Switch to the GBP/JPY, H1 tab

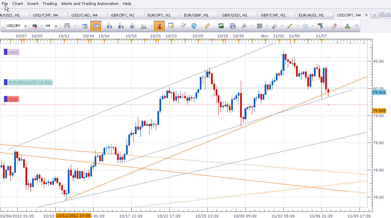click(x=122, y=15)
